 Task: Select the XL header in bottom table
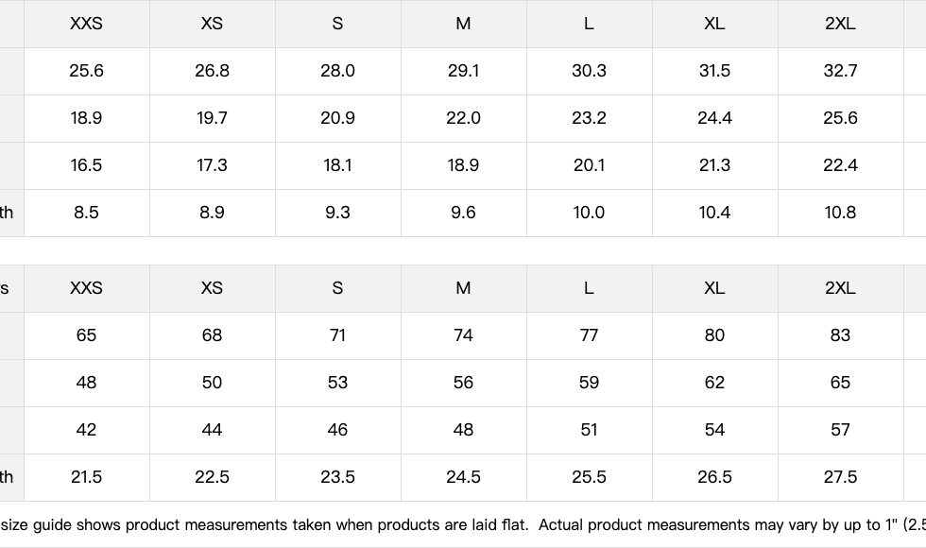pos(714,288)
